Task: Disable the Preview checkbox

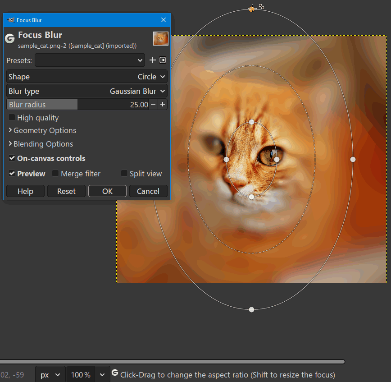Action: pos(12,174)
